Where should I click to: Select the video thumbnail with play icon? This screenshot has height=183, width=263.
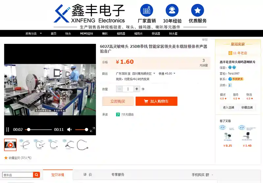tap(10, 145)
